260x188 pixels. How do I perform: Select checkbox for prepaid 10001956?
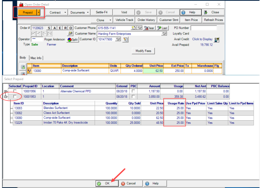[15, 92]
